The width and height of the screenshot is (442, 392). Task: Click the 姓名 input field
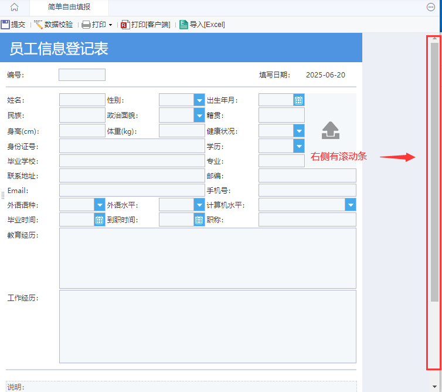click(82, 100)
